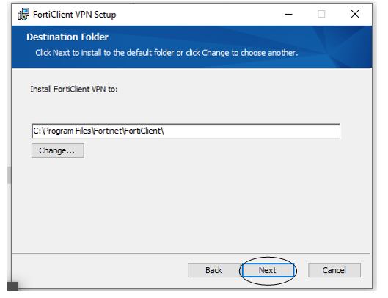
Task: Click empty title bar area beside the title
Action: [x=198, y=15]
